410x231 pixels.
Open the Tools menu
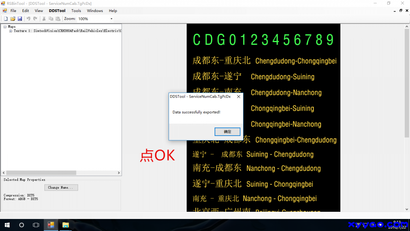coord(76,11)
